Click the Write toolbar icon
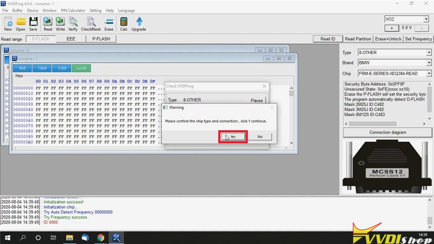The height and width of the screenshot is (244, 434). (x=60, y=24)
